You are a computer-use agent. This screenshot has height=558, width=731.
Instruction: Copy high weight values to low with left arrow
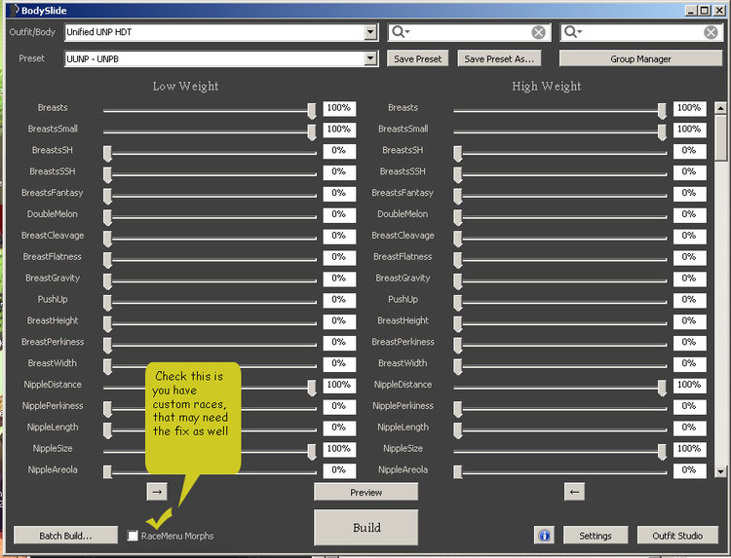(x=574, y=492)
